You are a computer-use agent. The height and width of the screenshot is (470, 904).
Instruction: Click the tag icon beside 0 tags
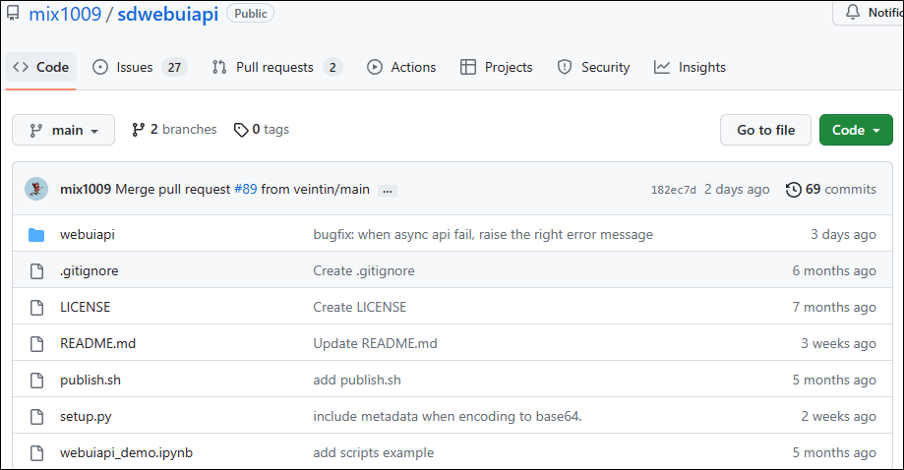point(241,130)
